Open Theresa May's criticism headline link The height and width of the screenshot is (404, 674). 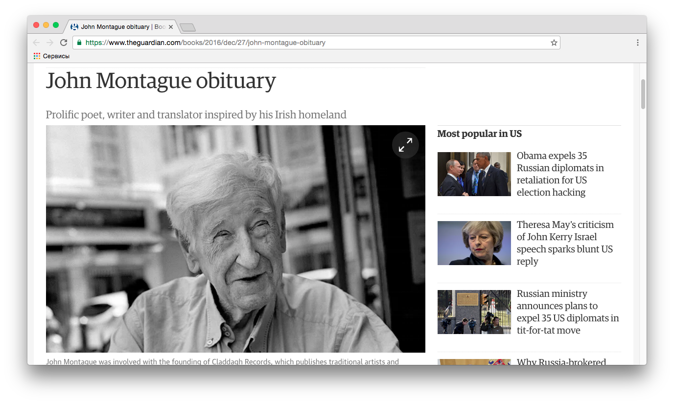click(565, 243)
